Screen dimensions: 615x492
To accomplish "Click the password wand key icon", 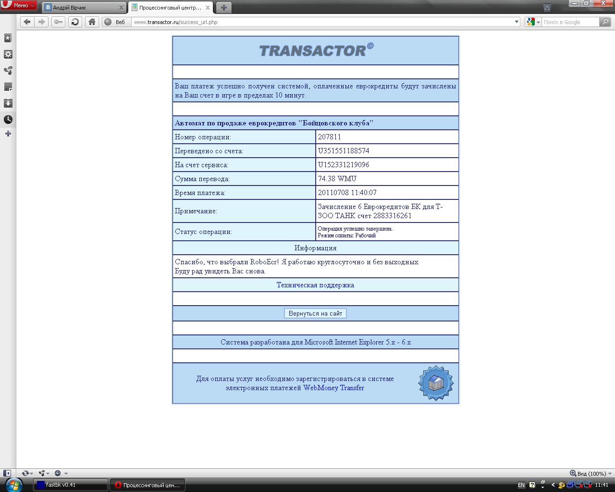I will (x=58, y=22).
